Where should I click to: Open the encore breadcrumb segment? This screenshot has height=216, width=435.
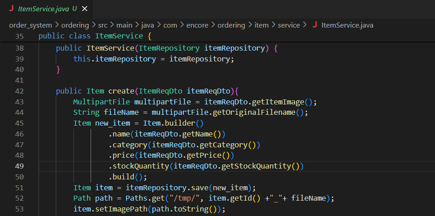(197, 25)
